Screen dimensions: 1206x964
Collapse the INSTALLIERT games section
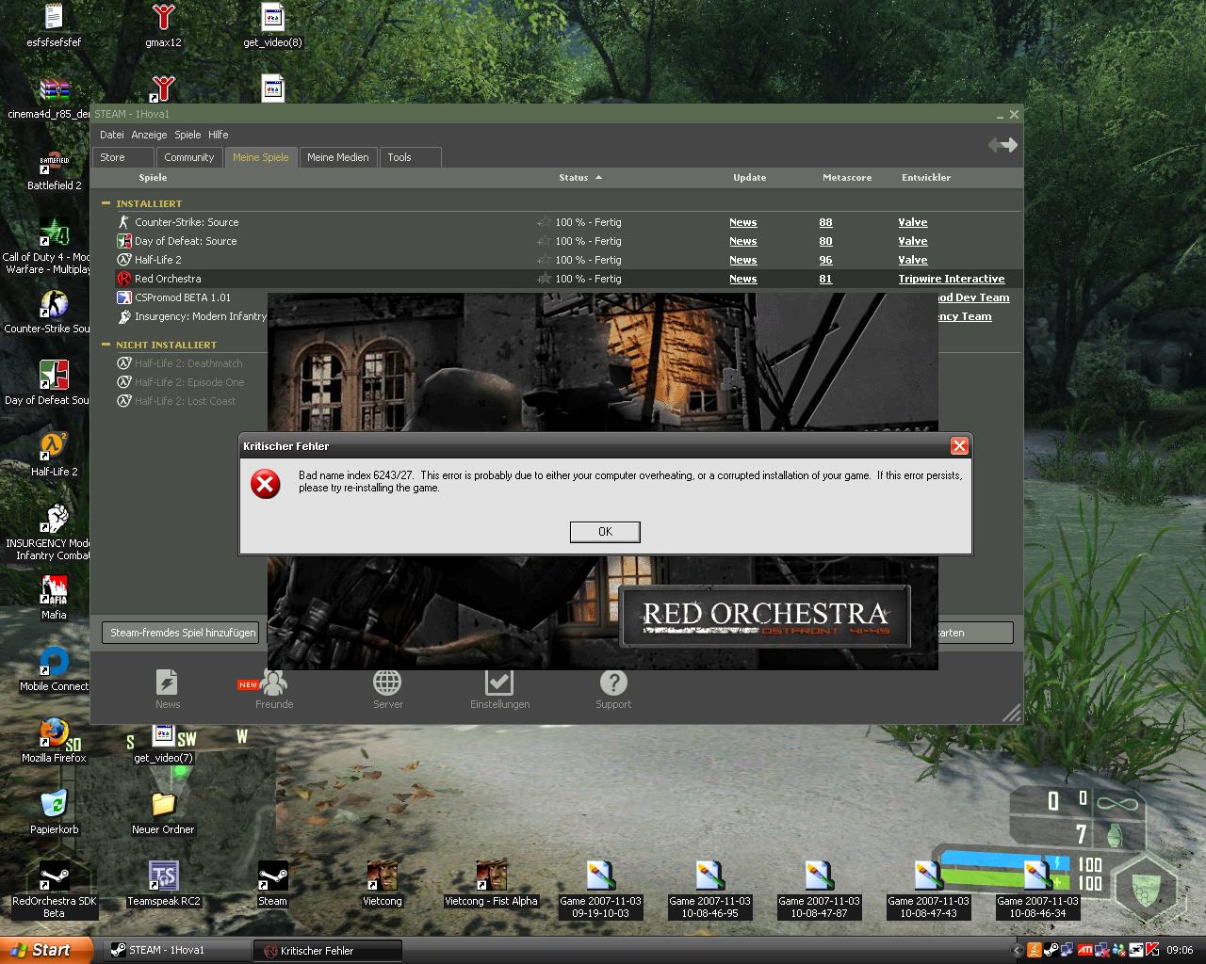coord(106,203)
